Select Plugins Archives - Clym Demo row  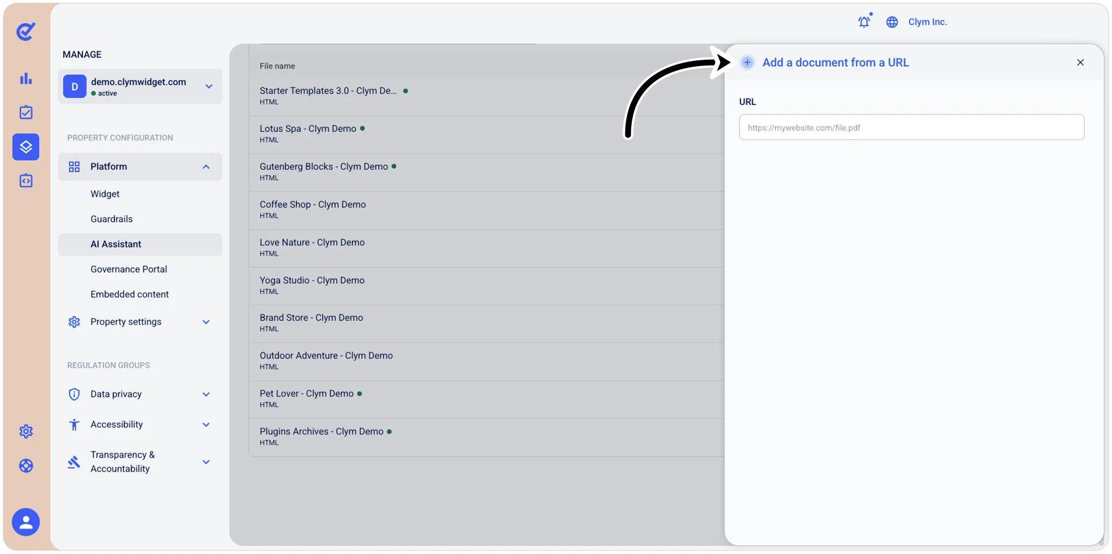coord(487,437)
